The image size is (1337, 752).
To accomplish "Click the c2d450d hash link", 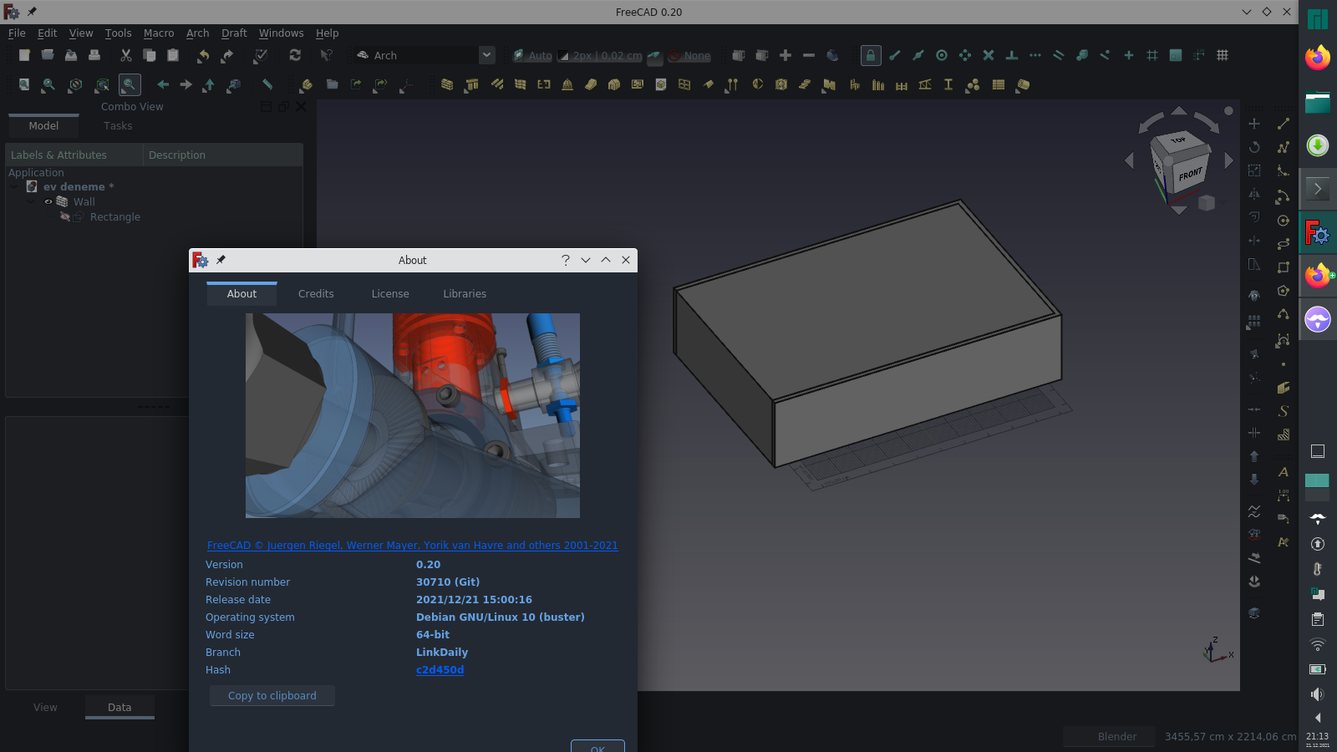I will [440, 669].
